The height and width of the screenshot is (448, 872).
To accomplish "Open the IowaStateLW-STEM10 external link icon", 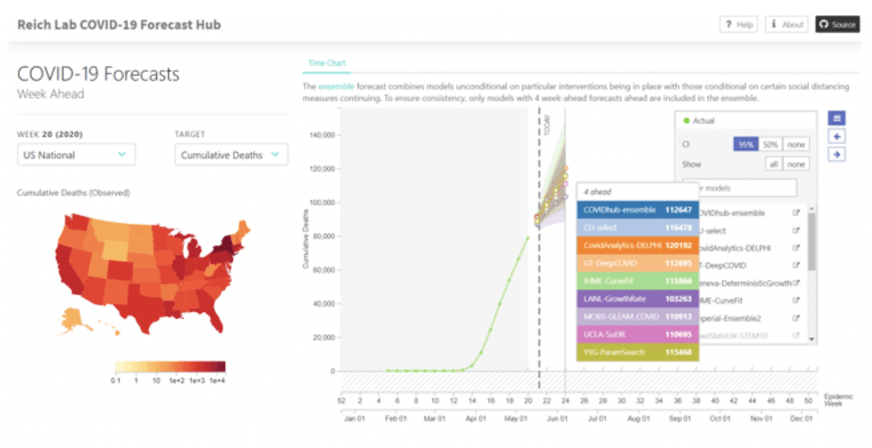I will (x=795, y=335).
